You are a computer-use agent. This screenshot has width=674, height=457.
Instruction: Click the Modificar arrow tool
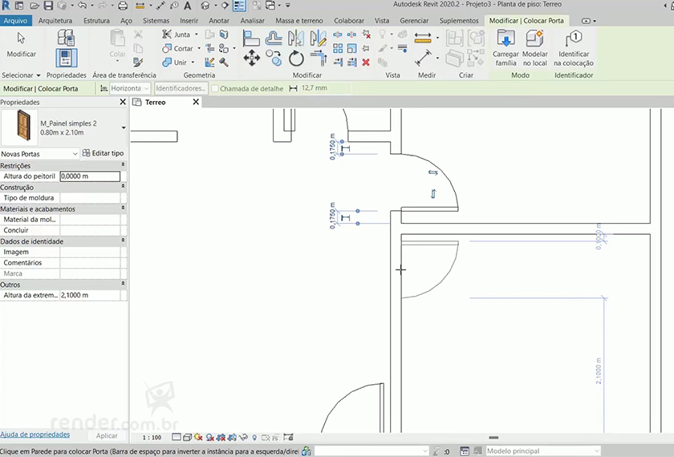(21, 38)
